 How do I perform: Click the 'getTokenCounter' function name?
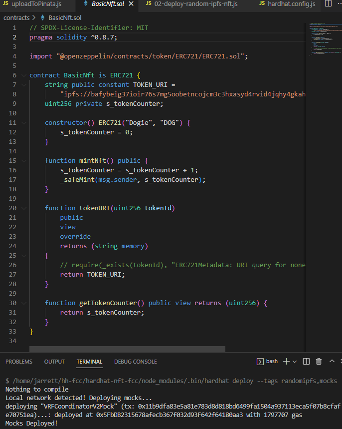click(x=108, y=303)
